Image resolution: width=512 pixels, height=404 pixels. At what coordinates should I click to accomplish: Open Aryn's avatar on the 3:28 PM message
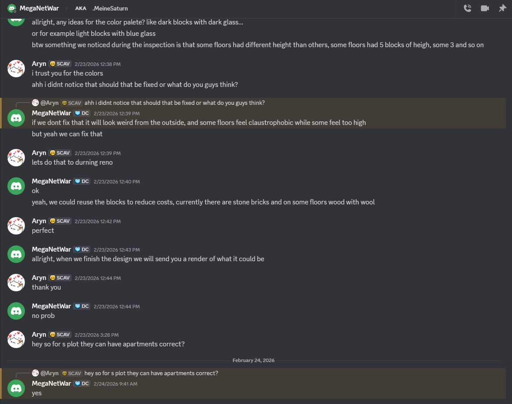pos(16,339)
